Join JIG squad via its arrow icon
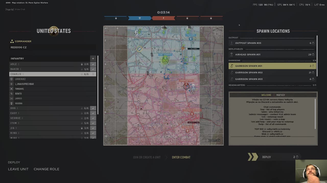The image size is (327, 183). pyautogui.click(x=93, y=128)
